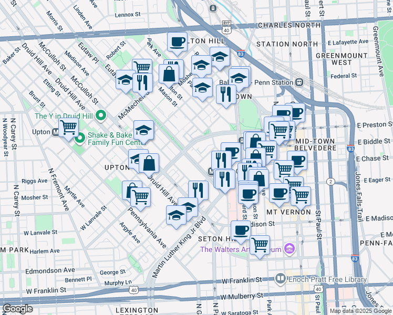Viewport: 393px width, 315px height.
Task: Click the shopping cart marker near Robert St
Action: tap(142, 66)
